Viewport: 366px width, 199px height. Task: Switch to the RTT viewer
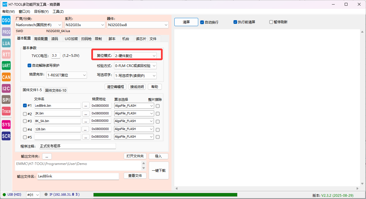click(6, 54)
